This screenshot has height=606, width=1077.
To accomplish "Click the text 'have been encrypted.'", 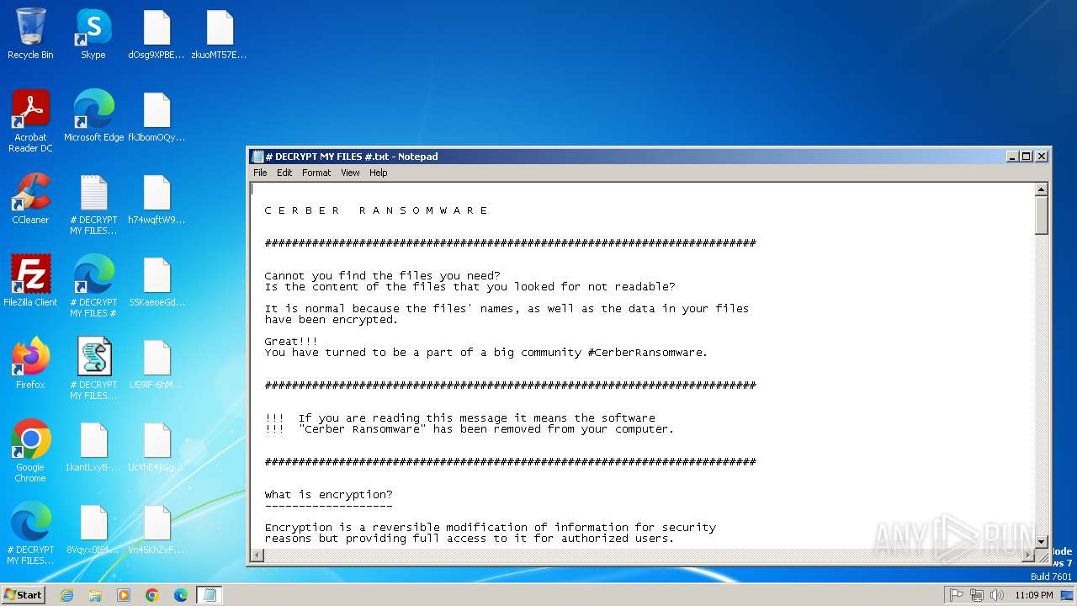I will tap(332, 320).
